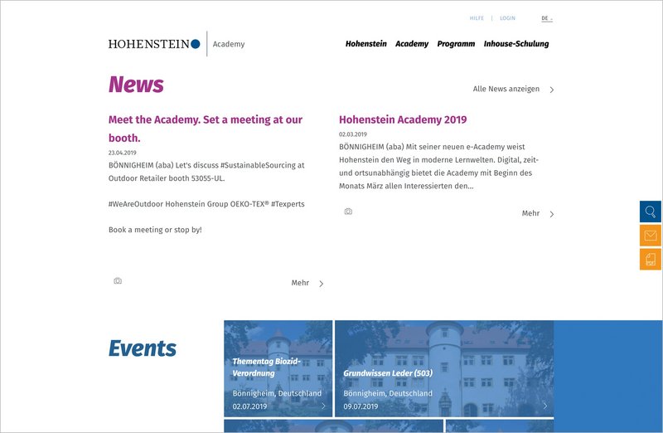Screen dimensions: 663x433
Task: Click the date 23.04.2019
Action: point(122,153)
